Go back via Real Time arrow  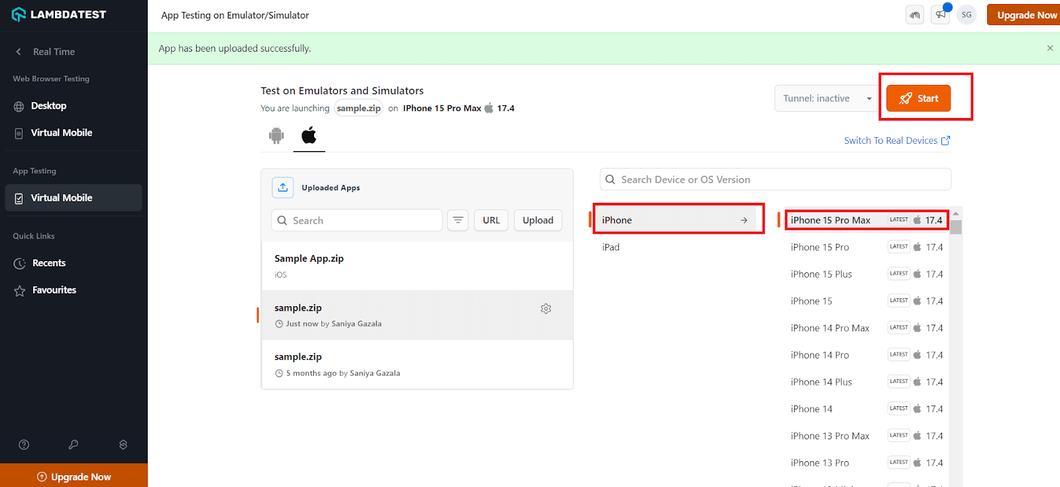tap(19, 52)
